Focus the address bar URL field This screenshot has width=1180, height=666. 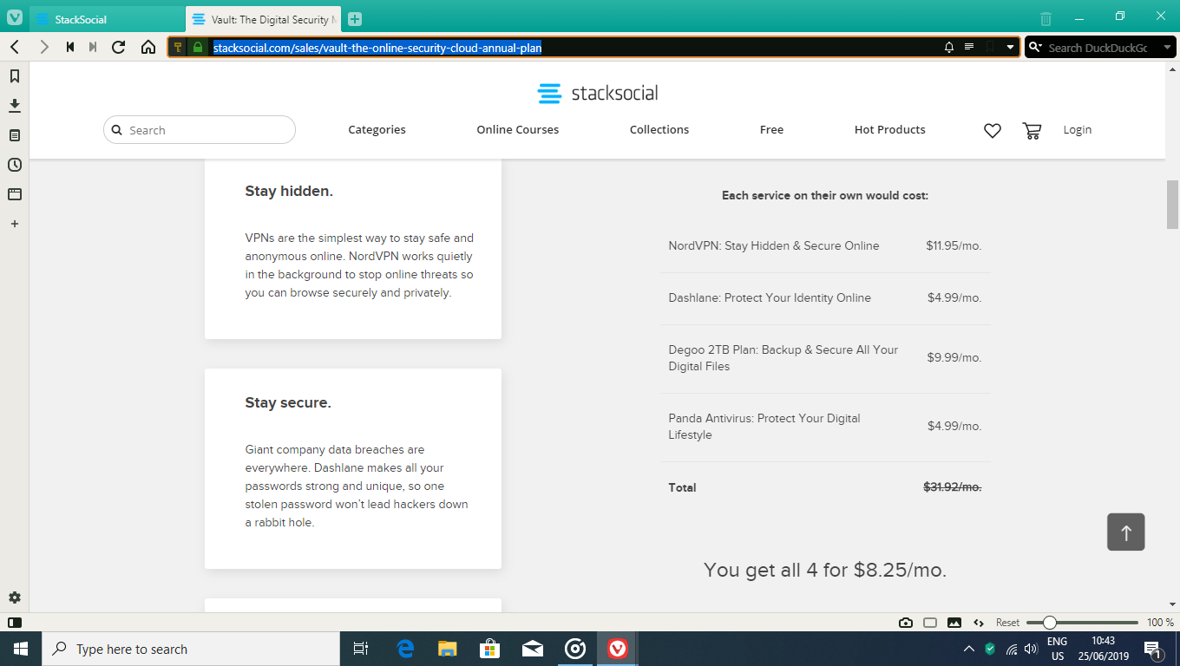573,48
